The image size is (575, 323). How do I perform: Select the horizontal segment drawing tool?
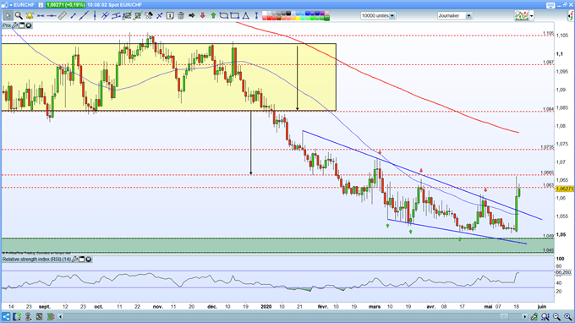pyautogui.click(x=41, y=16)
